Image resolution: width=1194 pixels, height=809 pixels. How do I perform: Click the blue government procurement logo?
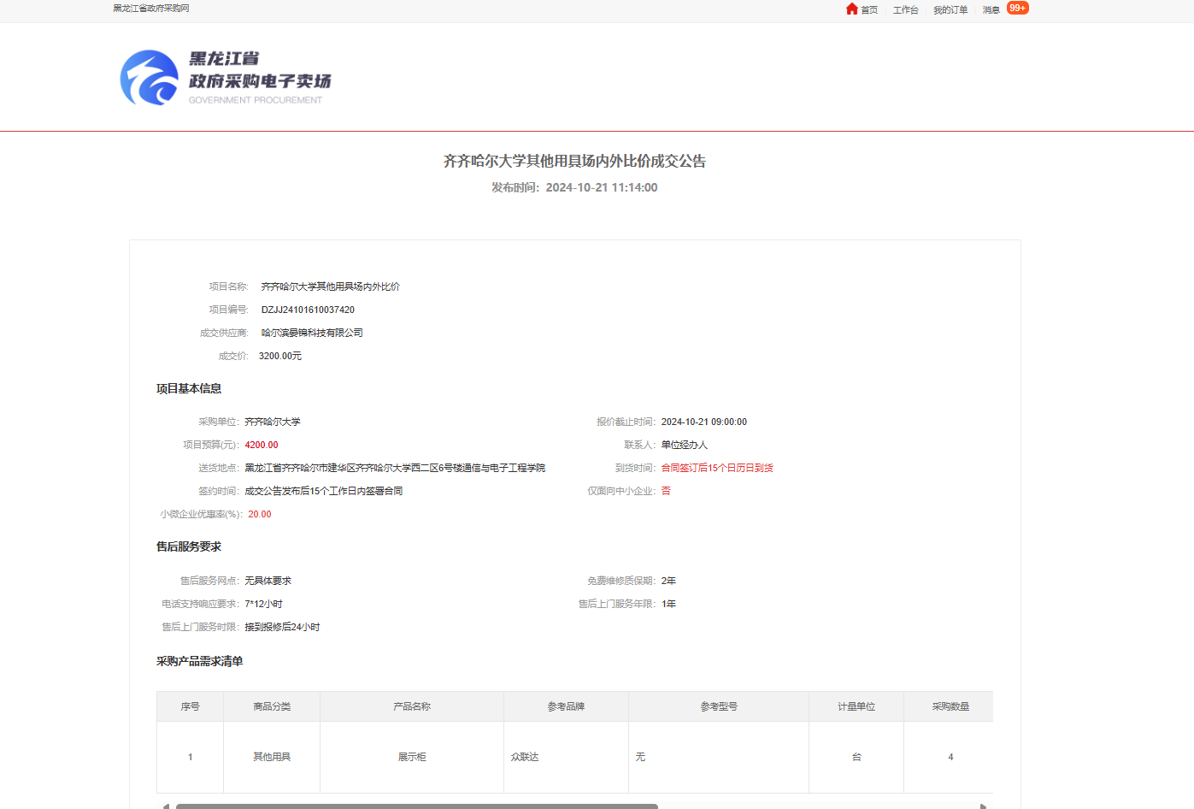click(150, 78)
